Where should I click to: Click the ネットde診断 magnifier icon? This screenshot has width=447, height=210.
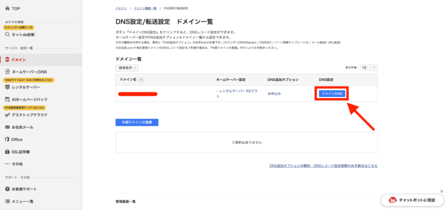(x=7, y=34)
